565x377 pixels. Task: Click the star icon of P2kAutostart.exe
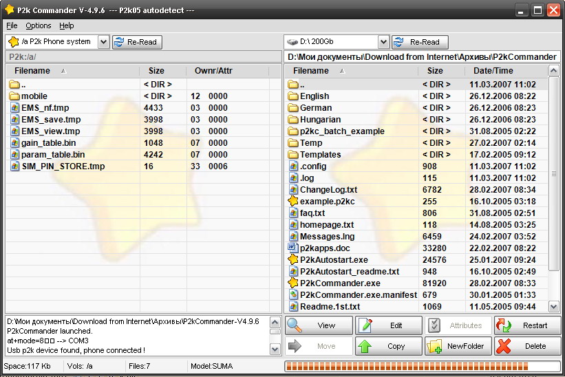coord(293,259)
